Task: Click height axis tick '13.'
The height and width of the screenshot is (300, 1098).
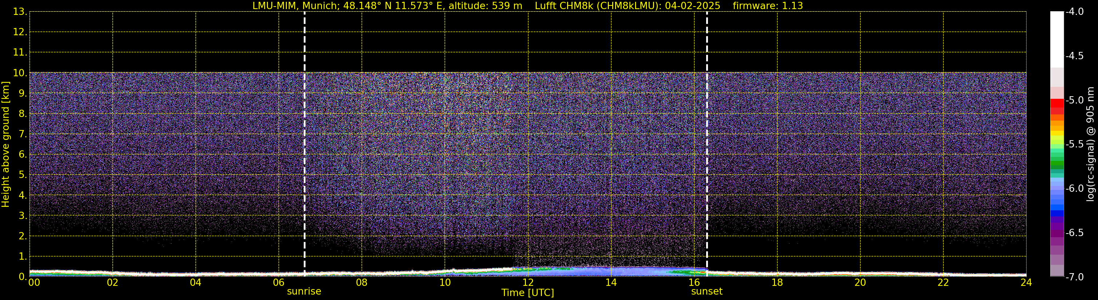Action: (x=20, y=12)
